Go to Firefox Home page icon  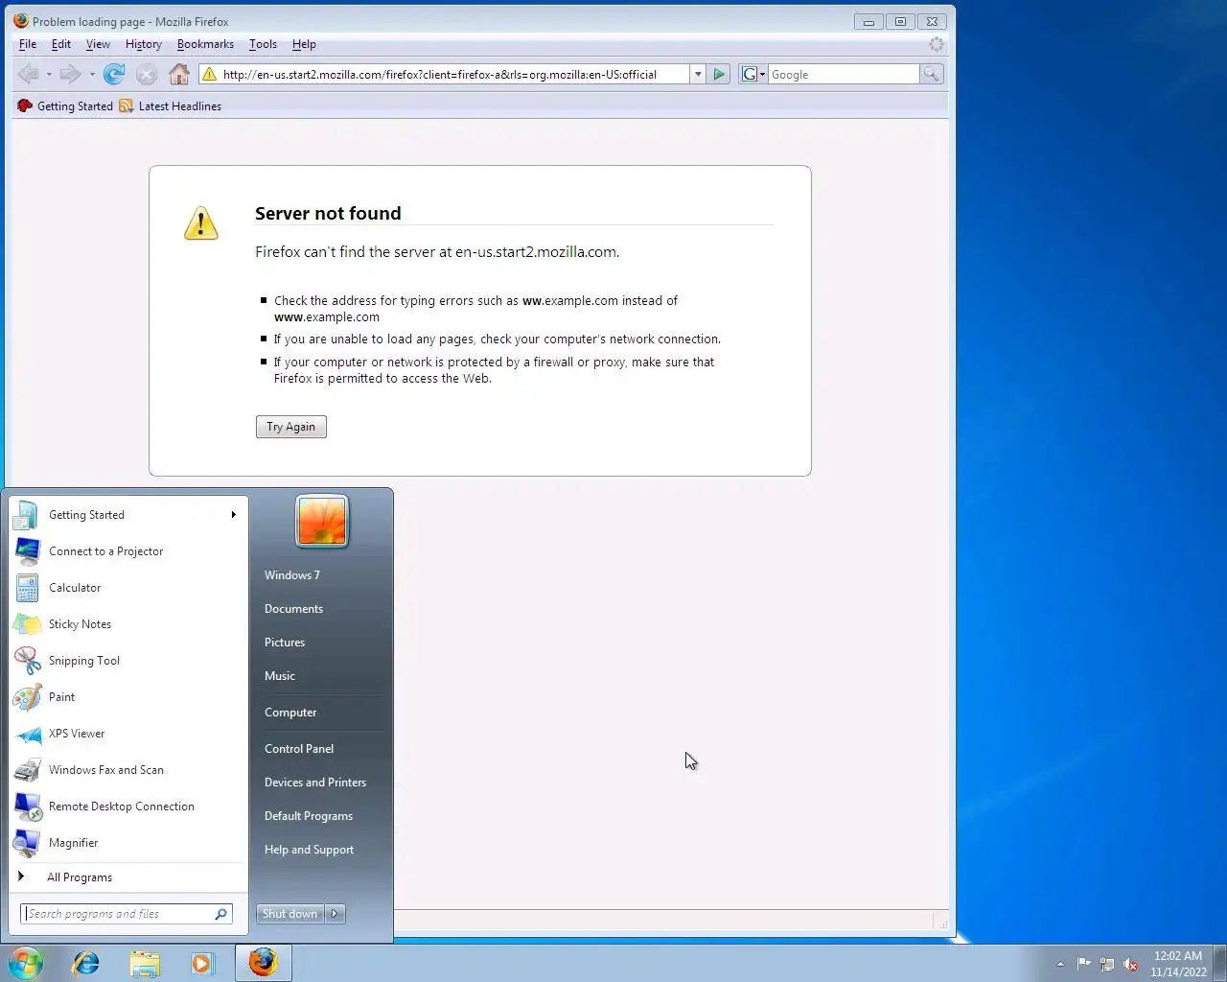[179, 74]
